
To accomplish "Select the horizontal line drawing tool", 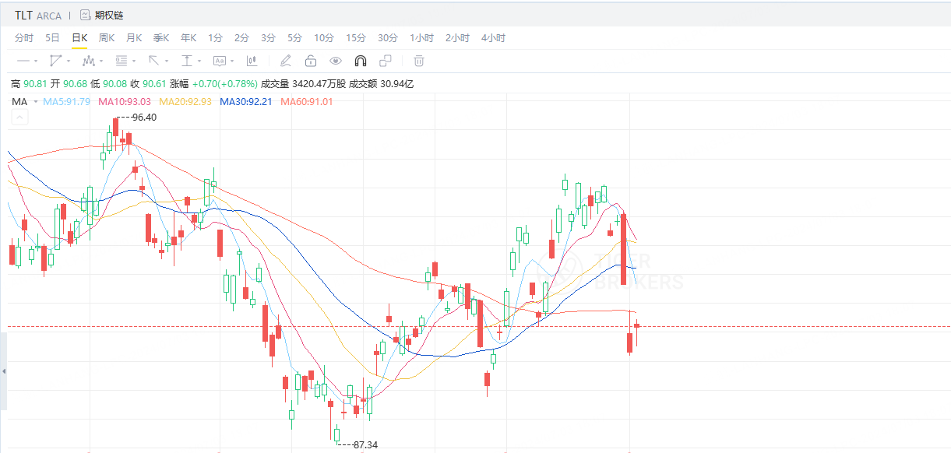I will point(23,61).
